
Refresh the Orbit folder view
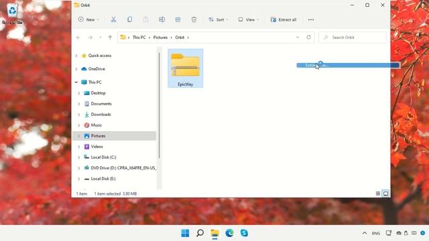coord(308,37)
